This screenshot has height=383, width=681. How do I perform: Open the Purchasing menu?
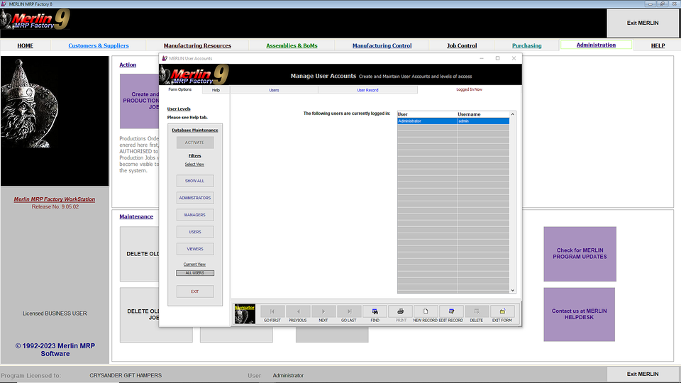point(526,45)
